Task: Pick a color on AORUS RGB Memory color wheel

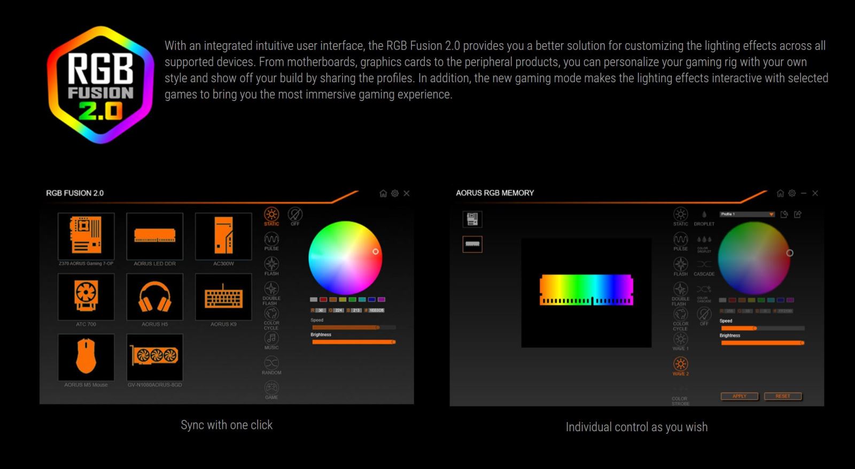Action: pyautogui.click(x=754, y=258)
